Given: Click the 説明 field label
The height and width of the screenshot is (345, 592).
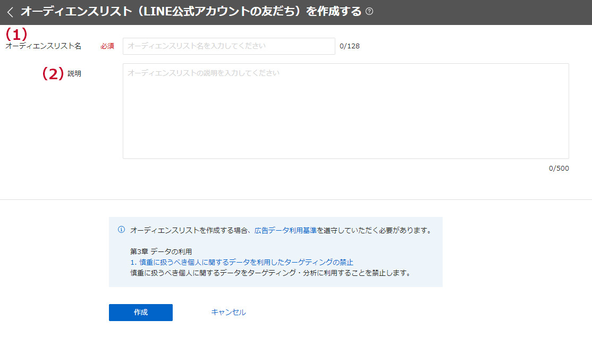Looking at the screenshot, I should tap(74, 74).
